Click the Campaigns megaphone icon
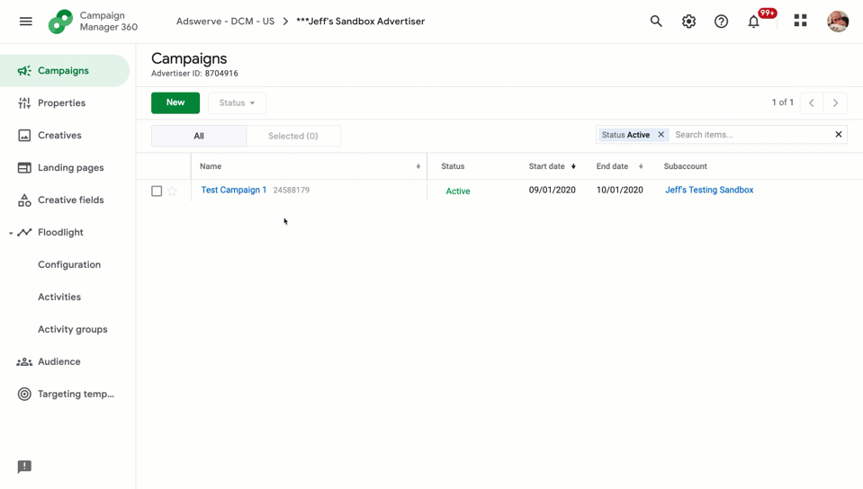863x489 pixels. 24,70
